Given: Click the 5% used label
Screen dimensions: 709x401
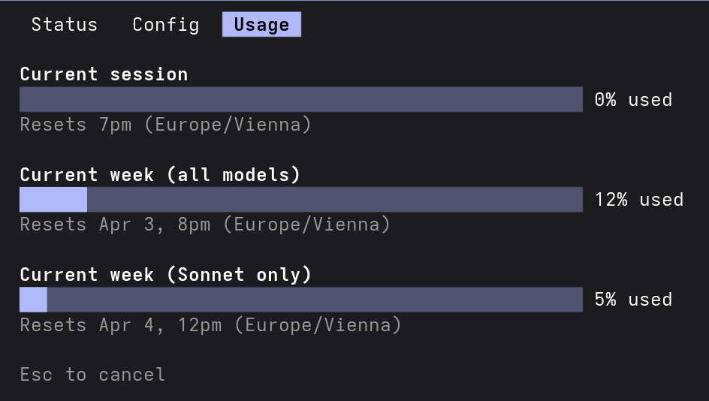Looking at the screenshot, I should click(633, 300).
